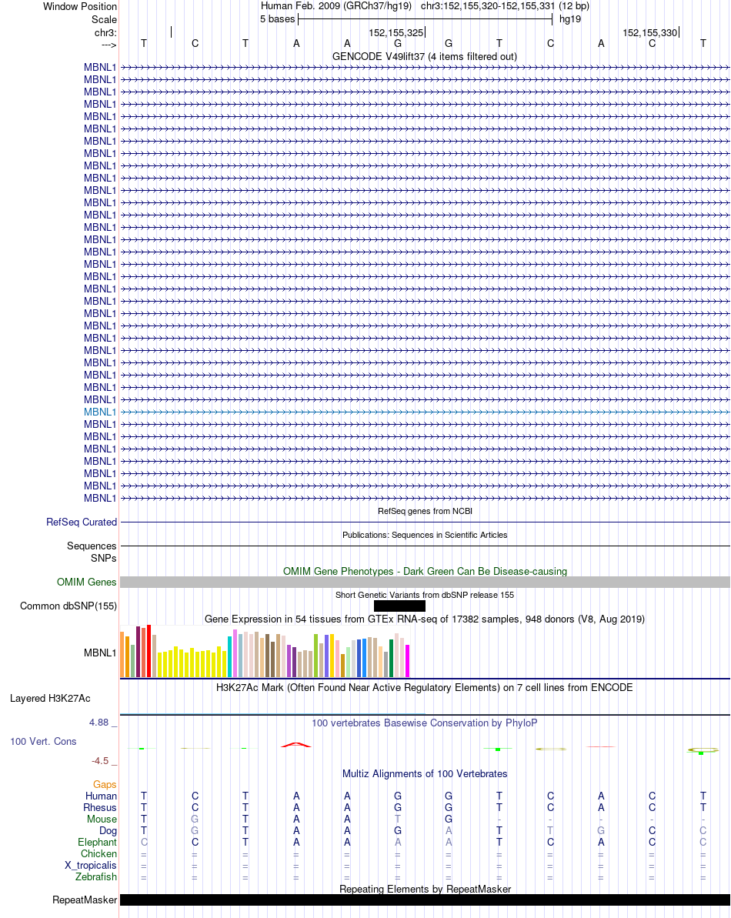The width and height of the screenshot is (731, 918).
Task: Click the '100 Vert. Cons' track label
Action: click(43, 742)
